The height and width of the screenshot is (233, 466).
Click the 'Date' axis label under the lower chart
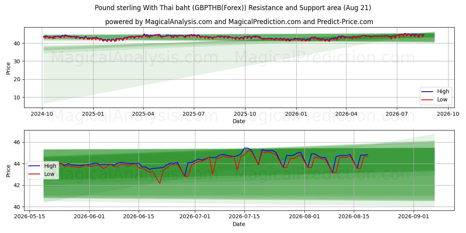(x=239, y=224)
